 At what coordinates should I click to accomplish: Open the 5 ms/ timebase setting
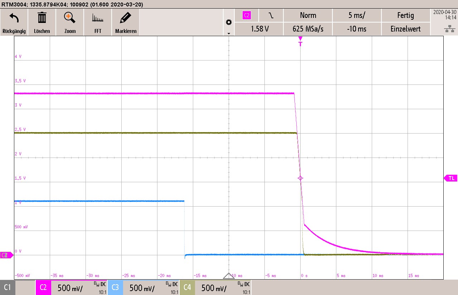point(357,15)
